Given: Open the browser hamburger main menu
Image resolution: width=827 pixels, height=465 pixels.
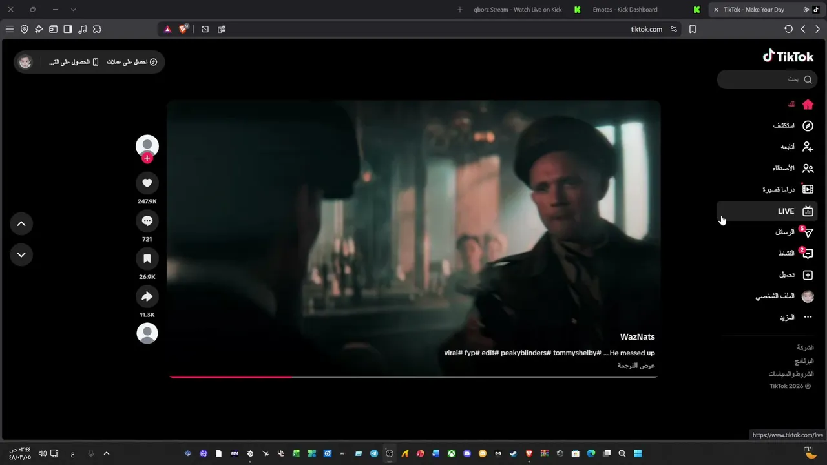Looking at the screenshot, I should pos(10,29).
